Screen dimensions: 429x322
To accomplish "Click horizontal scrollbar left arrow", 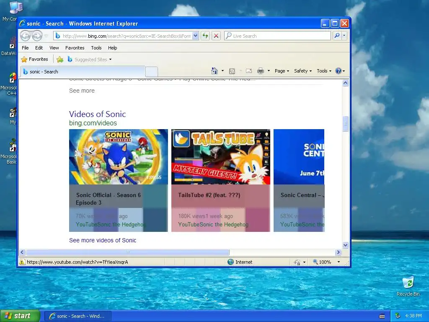I will (x=23, y=252).
